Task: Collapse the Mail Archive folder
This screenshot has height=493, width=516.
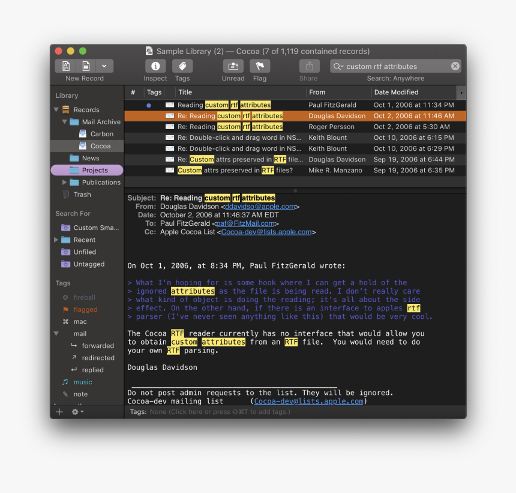Action: [65, 122]
